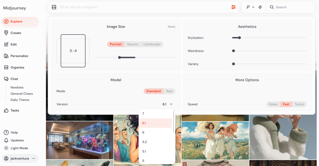
Task: Click the lightning bolt fast mode icon
Action: 260,7
